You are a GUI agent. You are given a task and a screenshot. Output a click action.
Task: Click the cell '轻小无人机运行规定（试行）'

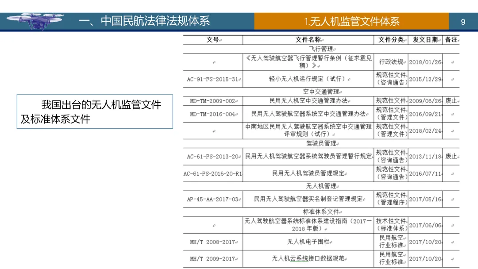[x=308, y=79]
